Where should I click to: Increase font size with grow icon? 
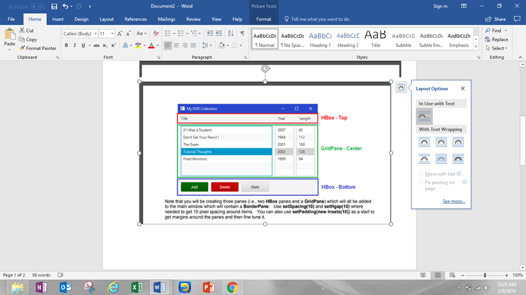coord(120,33)
